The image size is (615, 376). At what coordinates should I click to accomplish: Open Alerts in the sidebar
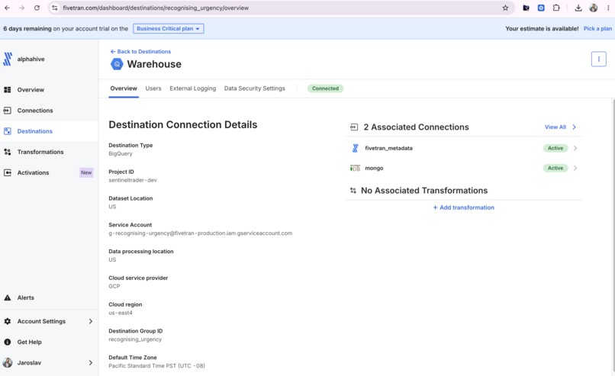[25, 298]
